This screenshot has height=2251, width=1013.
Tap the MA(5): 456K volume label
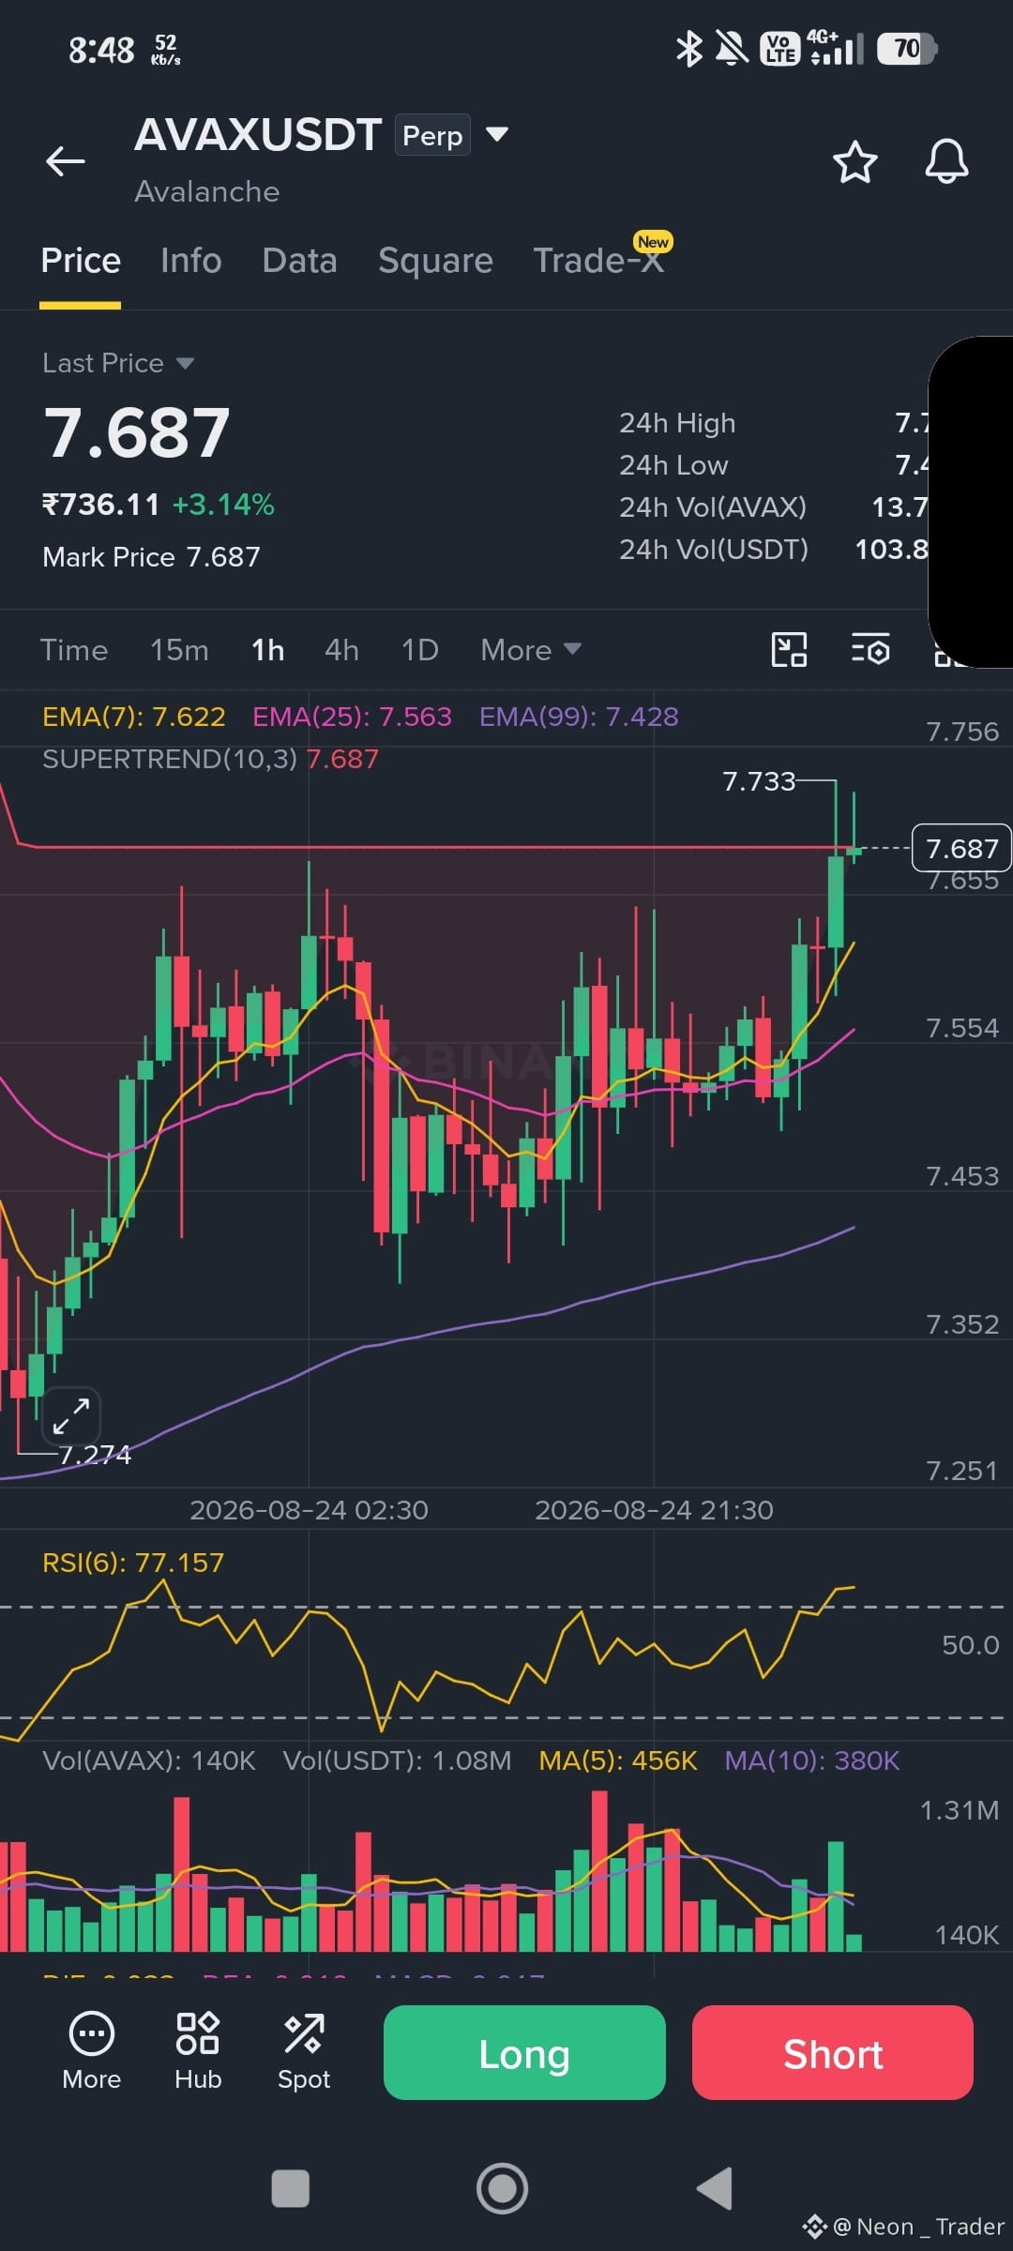click(618, 1760)
